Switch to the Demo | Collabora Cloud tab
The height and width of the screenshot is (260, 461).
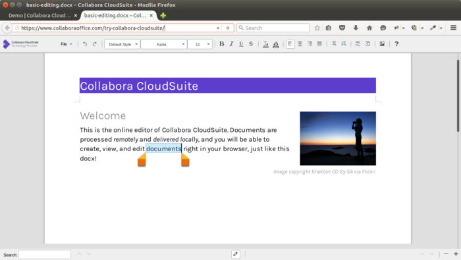tap(40, 15)
